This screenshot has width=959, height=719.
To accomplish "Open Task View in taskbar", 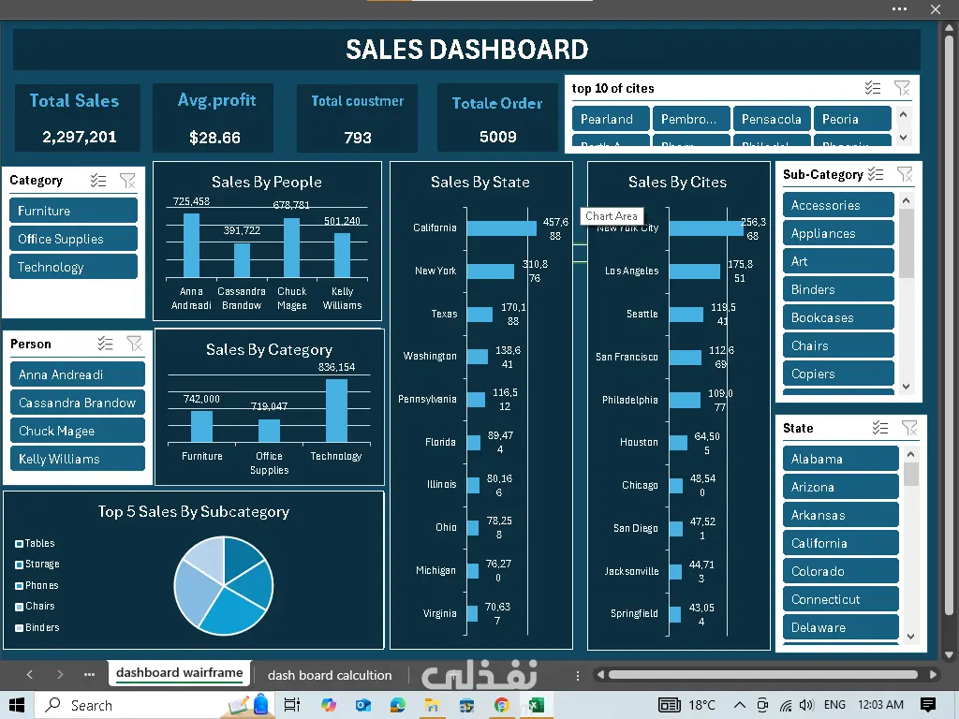I will click(292, 705).
